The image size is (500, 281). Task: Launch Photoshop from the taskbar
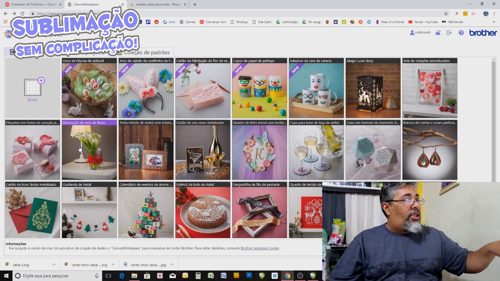click(x=249, y=276)
